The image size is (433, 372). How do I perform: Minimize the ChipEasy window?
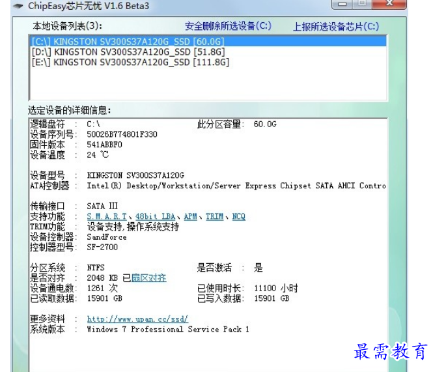(342, 4)
